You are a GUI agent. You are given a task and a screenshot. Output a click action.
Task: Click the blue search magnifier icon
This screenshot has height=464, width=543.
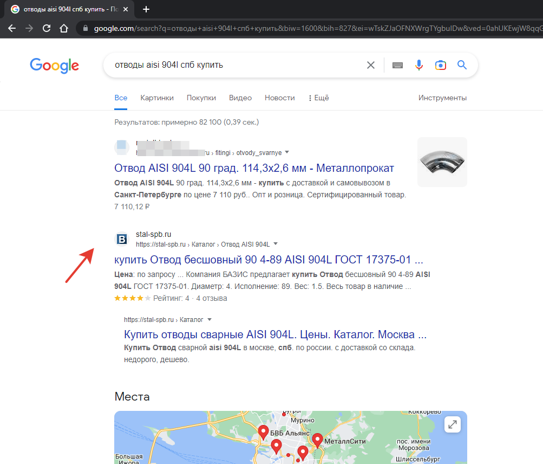[x=462, y=65]
